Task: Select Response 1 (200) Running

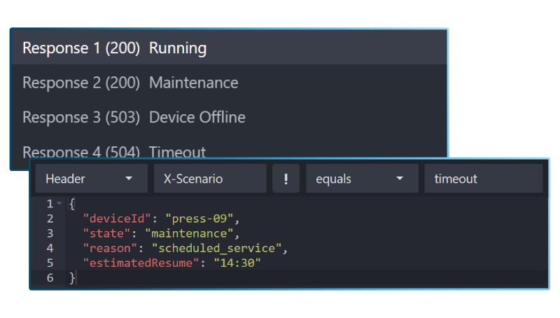Action: point(229,48)
